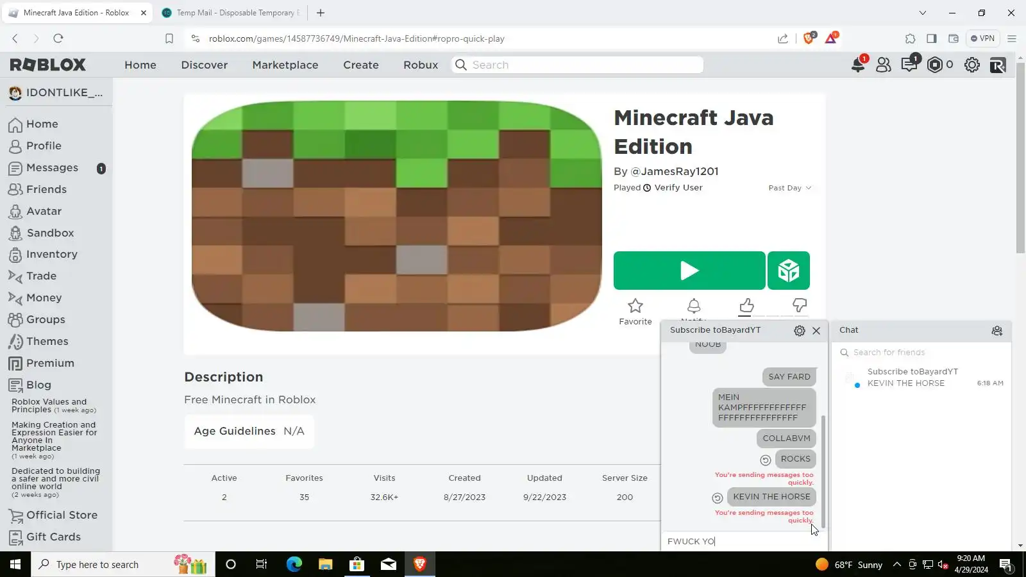Read the Roblox Values and Principles post
The width and height of the screenshot is (1026, 577).
(54, 406)
